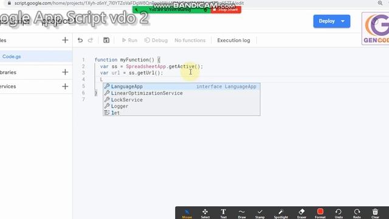This screenshot has width=389, height=219.
Task: Click the wrench icon beside LanguageApp
Action: tap(107, 86)
